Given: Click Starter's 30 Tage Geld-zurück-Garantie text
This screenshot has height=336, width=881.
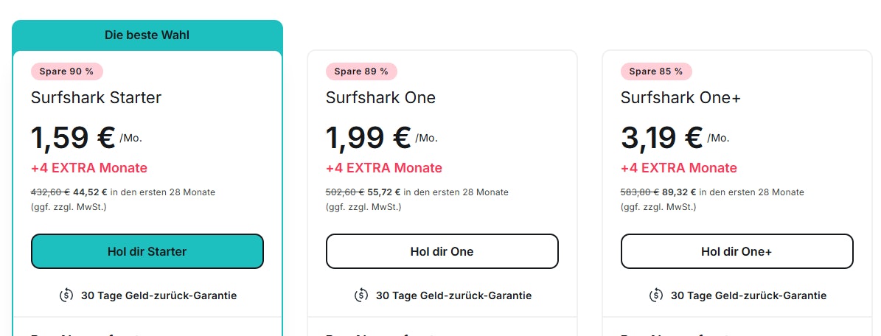Looking at the screenshot, I should (159, 295).
